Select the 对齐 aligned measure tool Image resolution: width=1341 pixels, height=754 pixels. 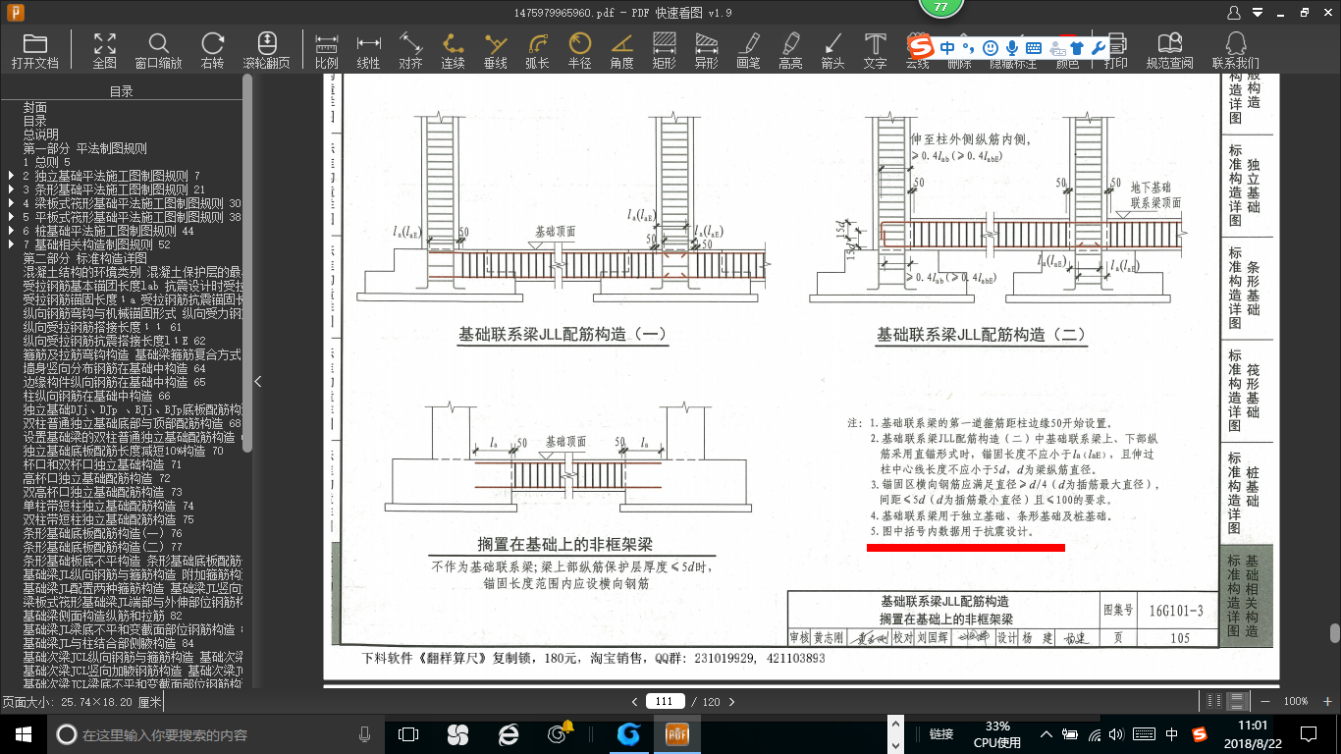click(410, 50)
